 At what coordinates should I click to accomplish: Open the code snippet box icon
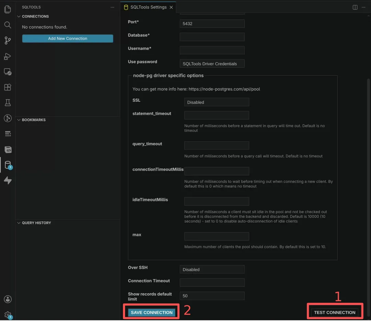pyautogui.click(x=8, y=149)
